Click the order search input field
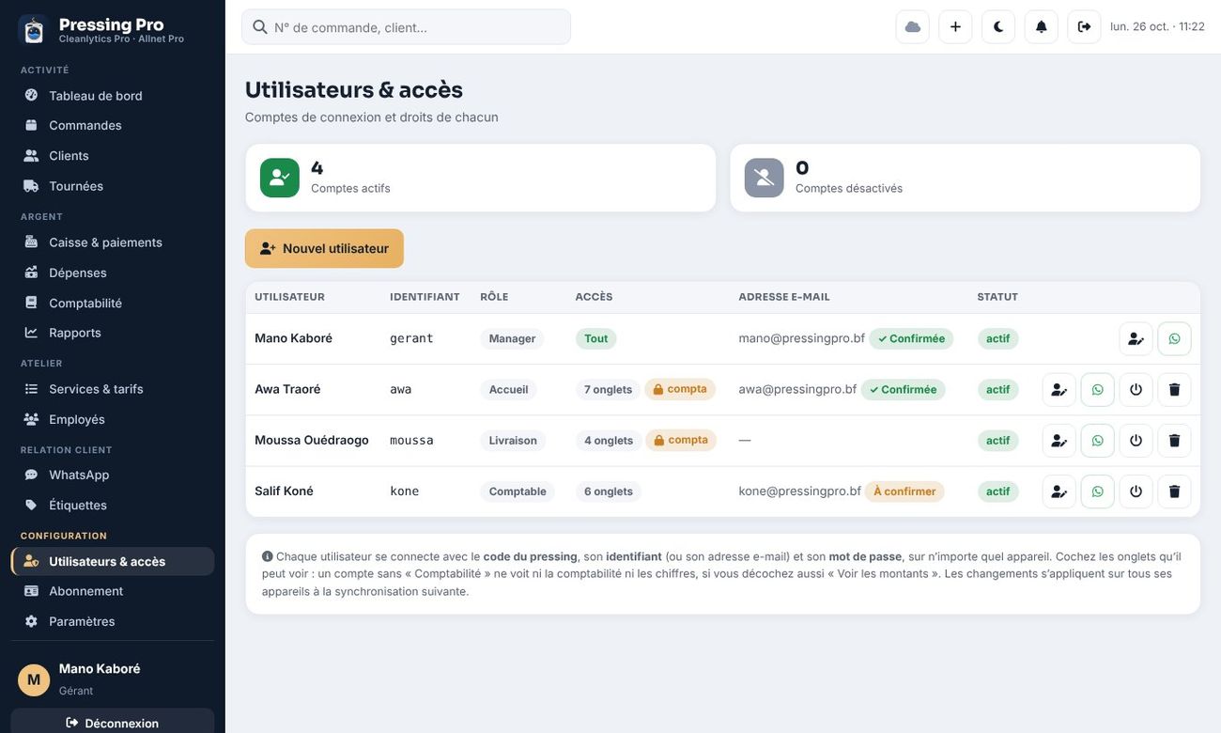Screen dimensions: 1221x733 pos(406,27)
